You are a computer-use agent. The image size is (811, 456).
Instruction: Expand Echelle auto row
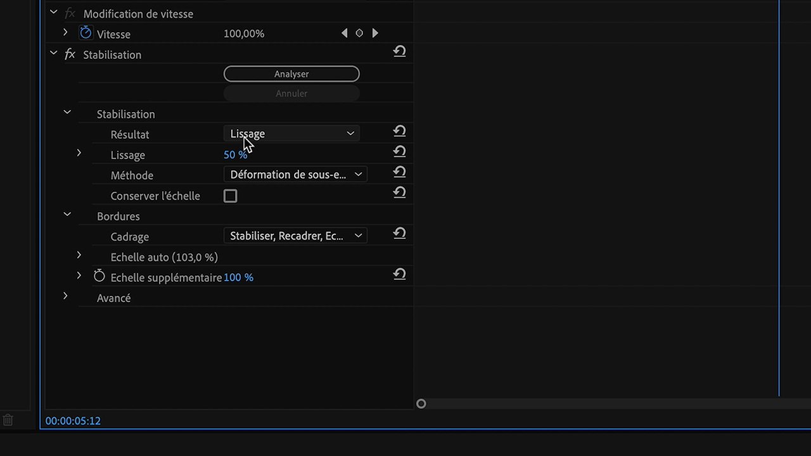click(x=79, y=255)
